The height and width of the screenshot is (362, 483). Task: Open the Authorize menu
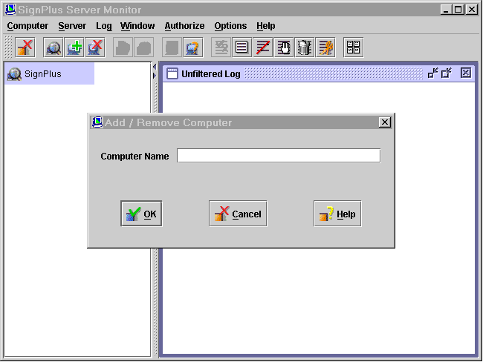184,26
